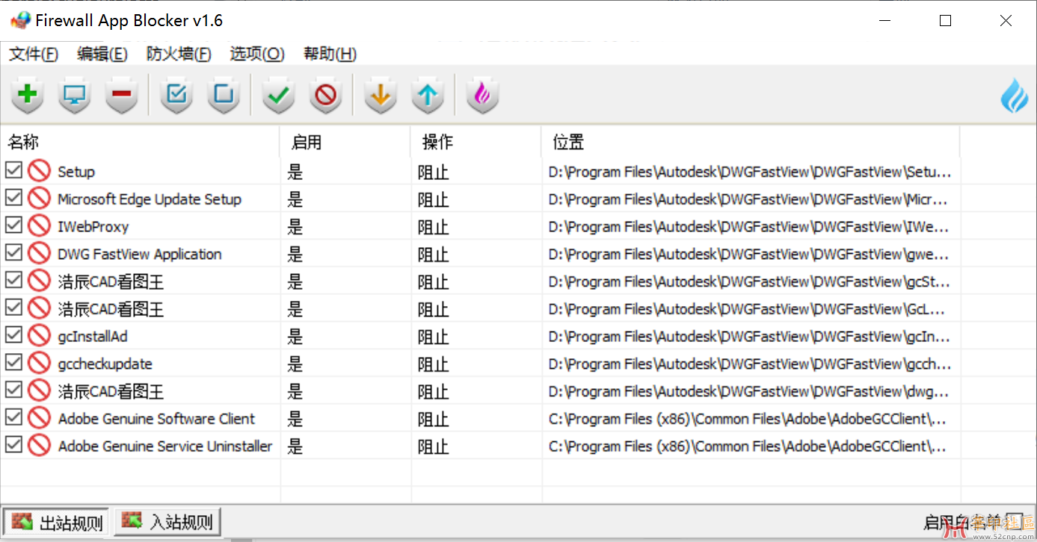Open the 选项(O) menu
Image resolution: width=1037 pixels, height=542 pixels.
tap(257, 54)
